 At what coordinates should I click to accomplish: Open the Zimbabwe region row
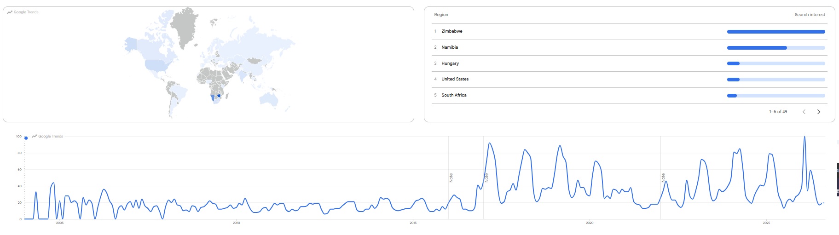click(x=629, y=31)
